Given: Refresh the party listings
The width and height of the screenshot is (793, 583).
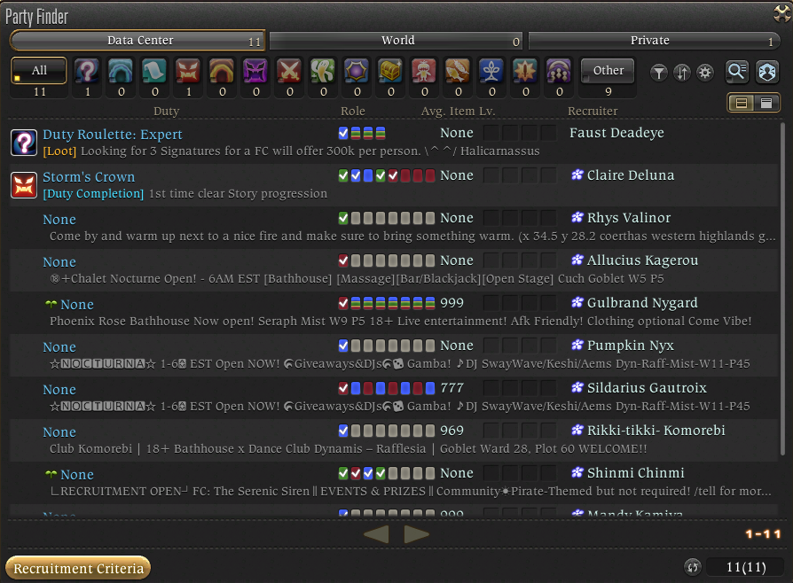Looking at the screenshot, I should coord(693,567).
